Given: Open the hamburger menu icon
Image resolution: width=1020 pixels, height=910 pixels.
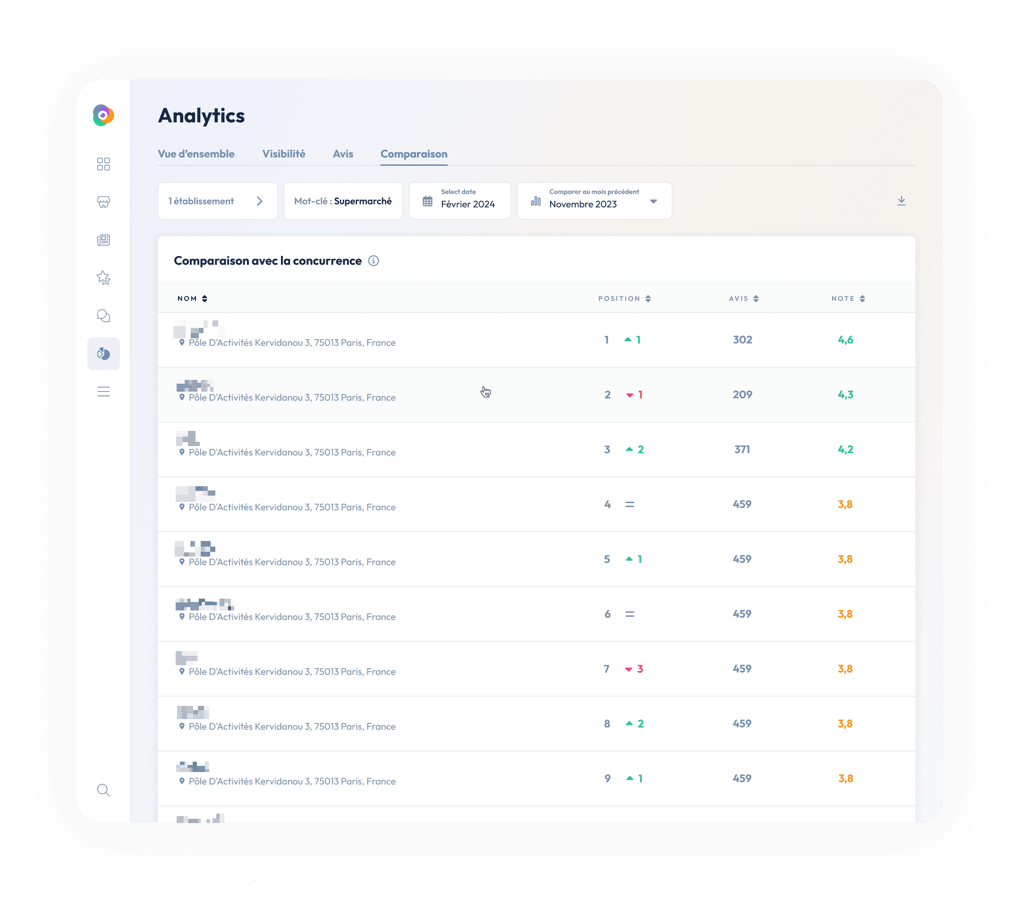Looking at the screenshot, I should pyautogui.click(x=103, y=392).
